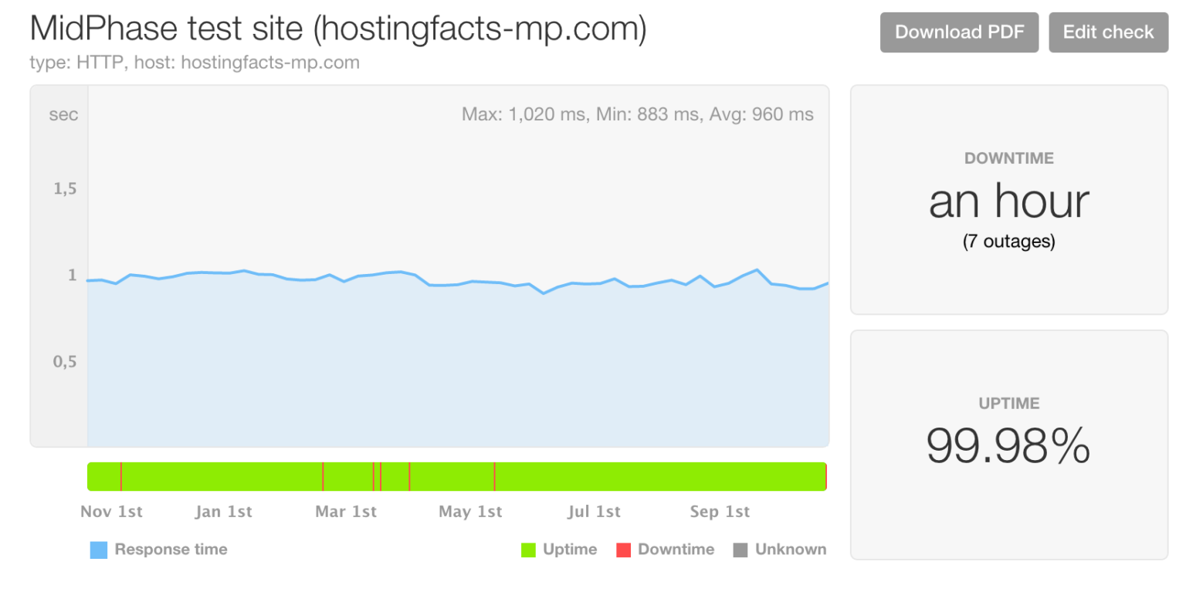Image resolution: width=1186 pixels, height=592 pixels.
Task: Click the Jul 1st axis label
Action: pos(594,512)
